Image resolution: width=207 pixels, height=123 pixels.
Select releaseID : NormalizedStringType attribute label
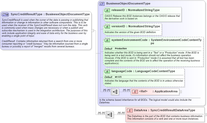(136, 10)
